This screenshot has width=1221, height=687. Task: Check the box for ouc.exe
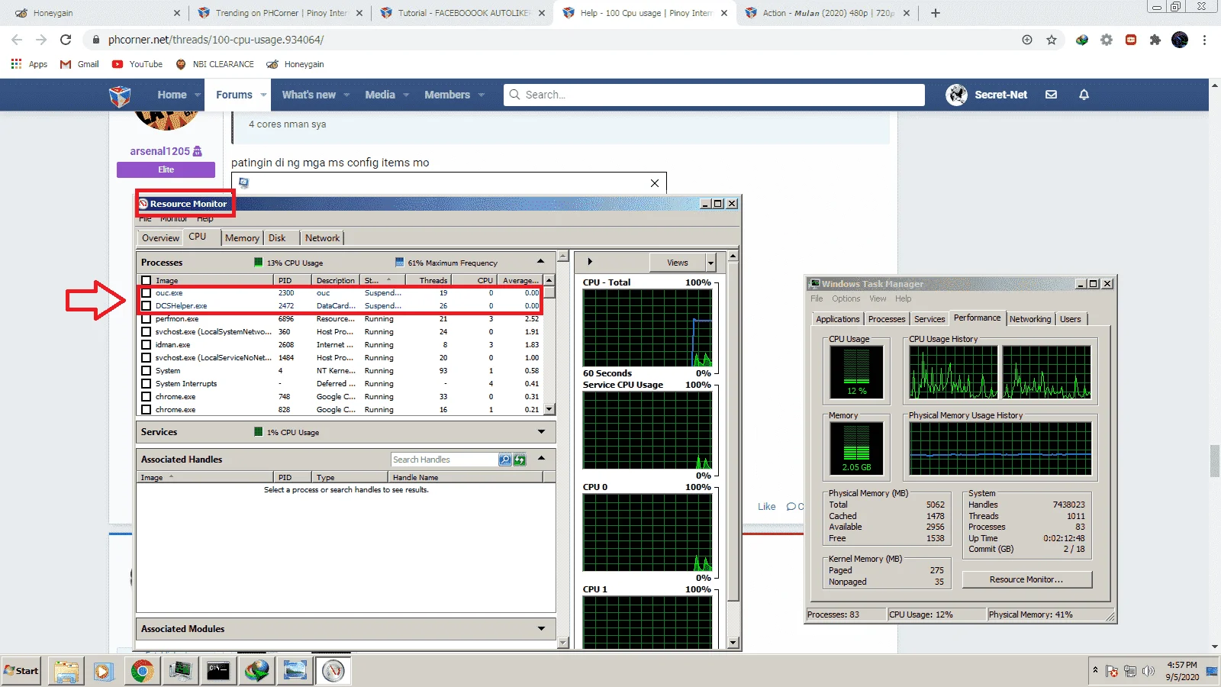(146, 293)
